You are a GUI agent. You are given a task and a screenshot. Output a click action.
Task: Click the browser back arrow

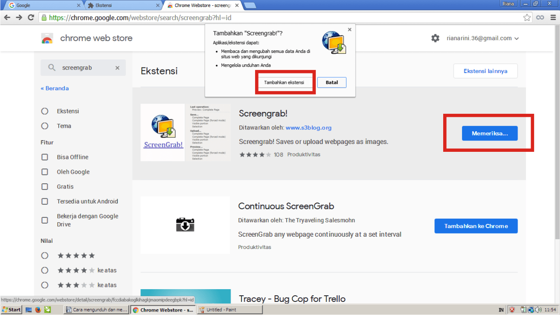(x=7, y=17)
